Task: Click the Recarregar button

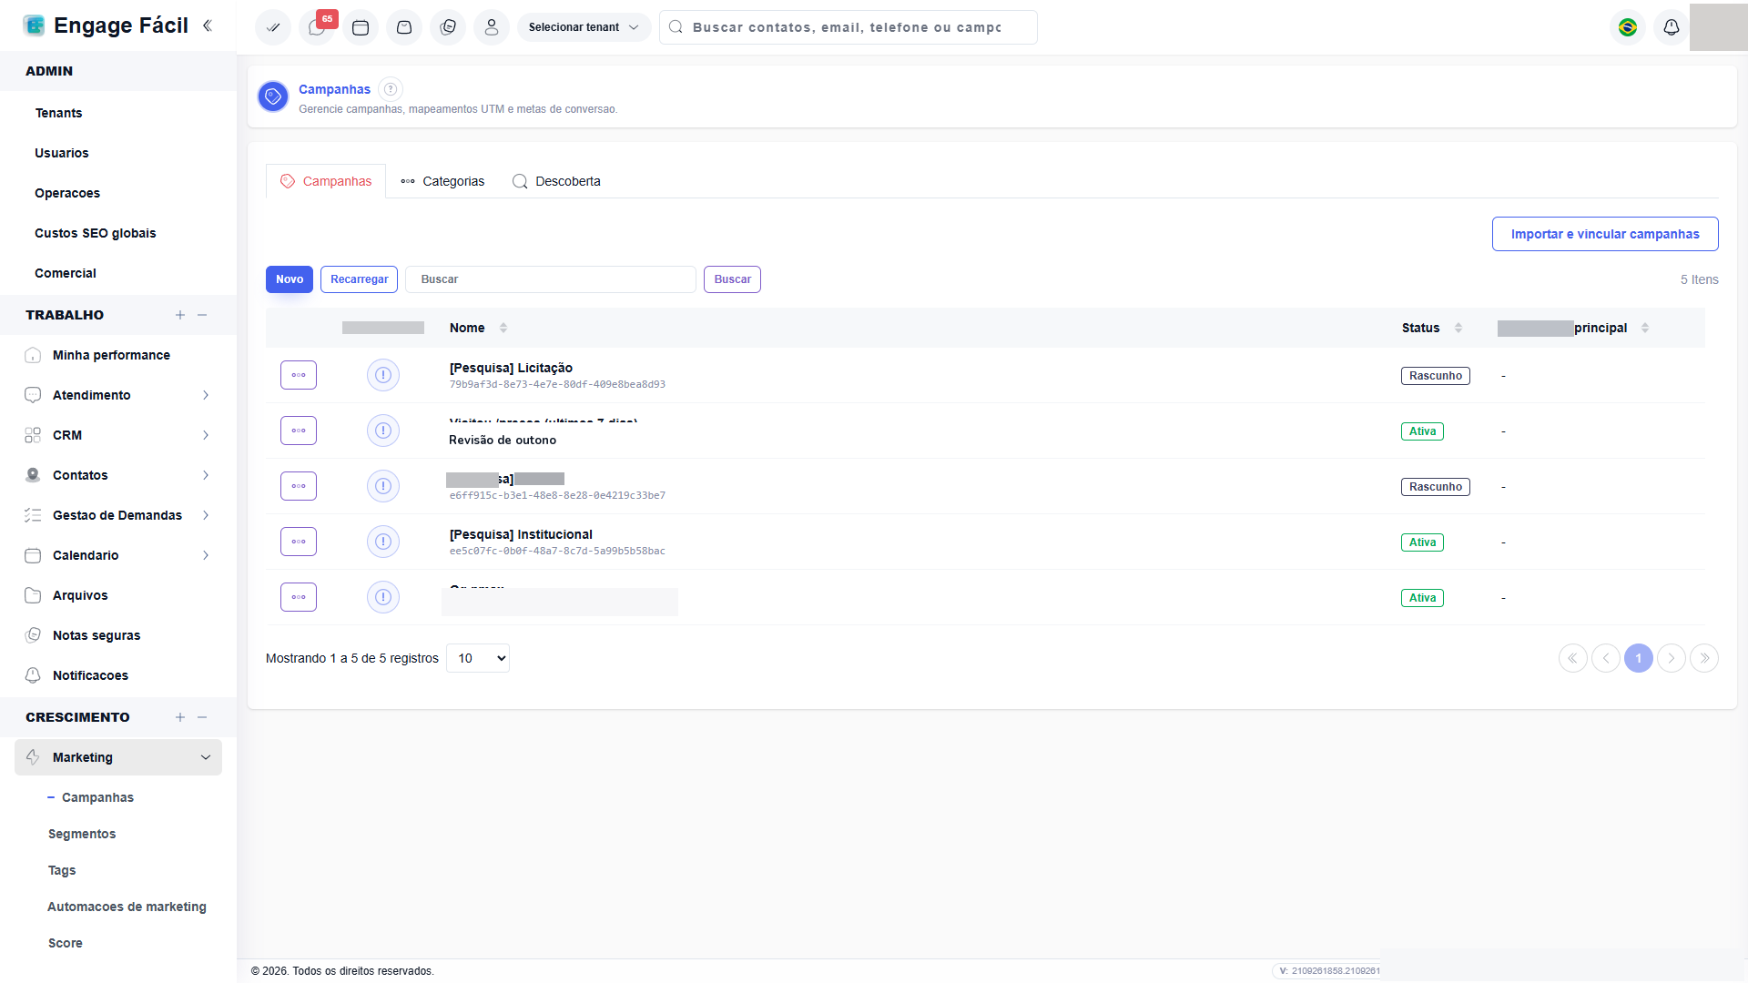Action: (x=359, y=279)
